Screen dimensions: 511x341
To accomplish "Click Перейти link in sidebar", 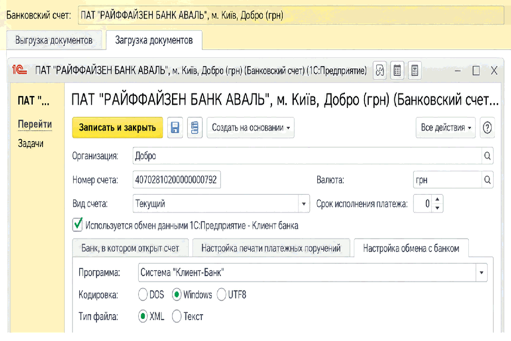I will pos(35,124).
